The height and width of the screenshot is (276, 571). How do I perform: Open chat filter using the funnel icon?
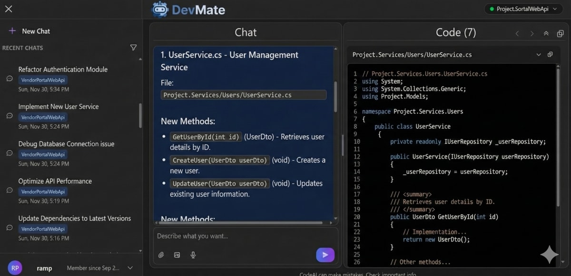point(133,48)
